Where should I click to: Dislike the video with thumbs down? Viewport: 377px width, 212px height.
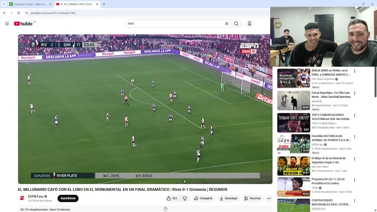pos(185,198)
